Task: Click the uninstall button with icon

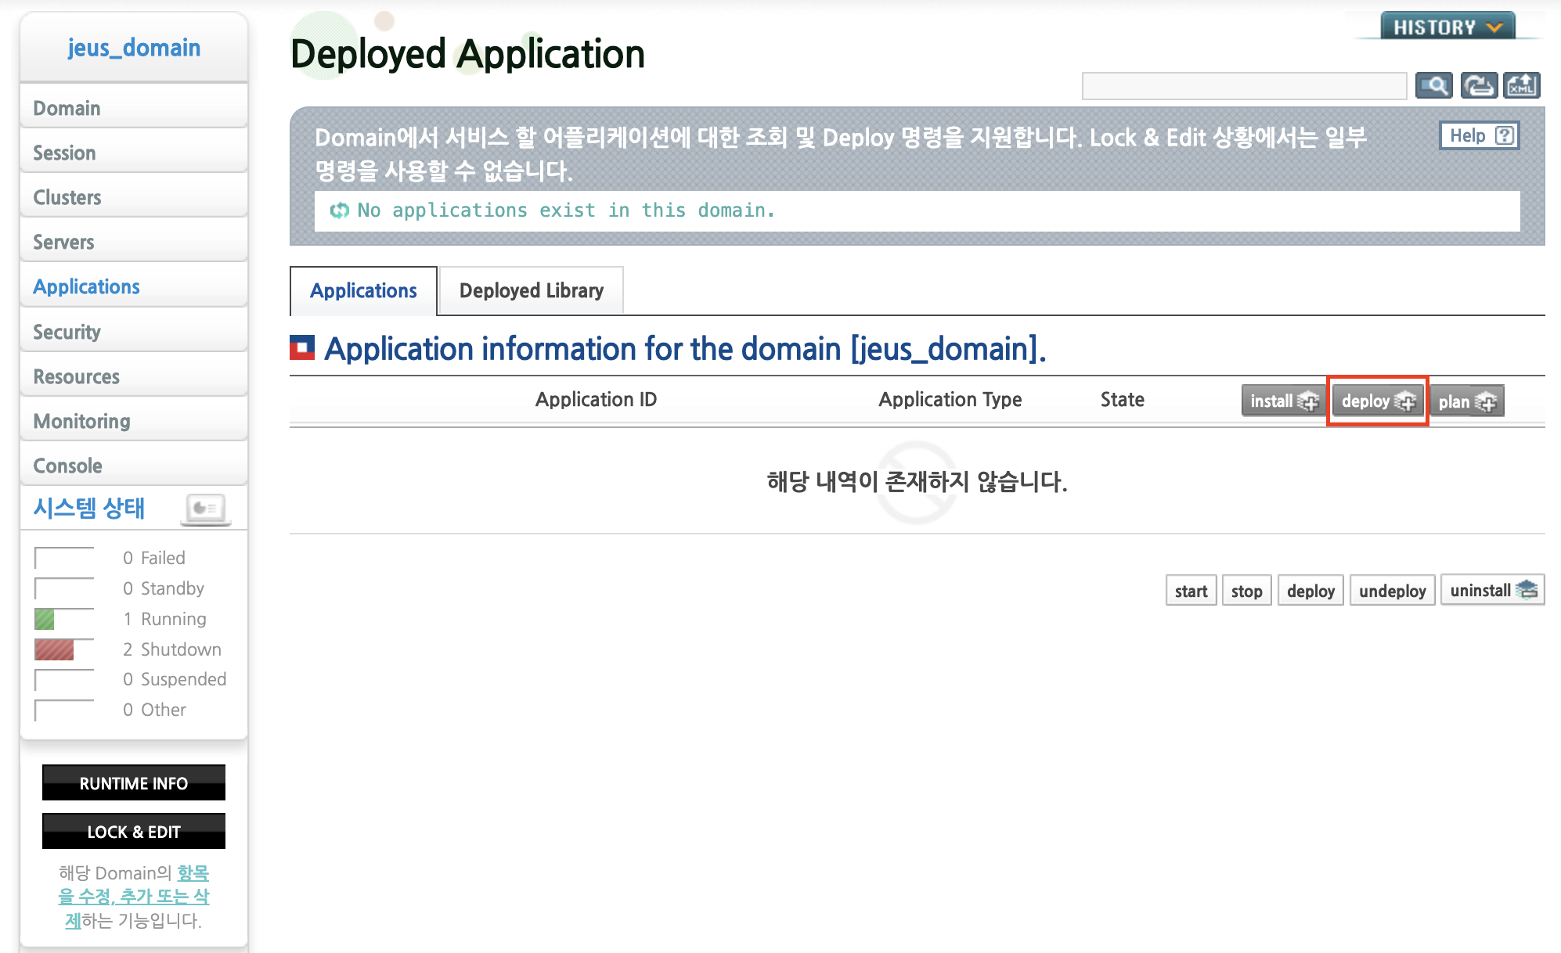Action: coord(1492,591)
